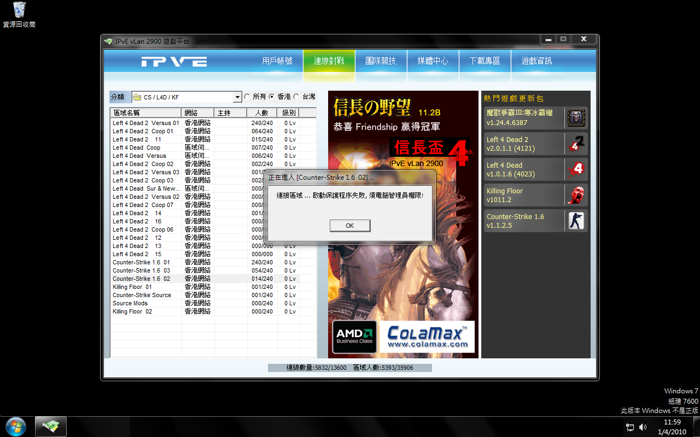Open the Counter-Strike 1.6 update icon
700x437 pixels.
coord(576,221)
